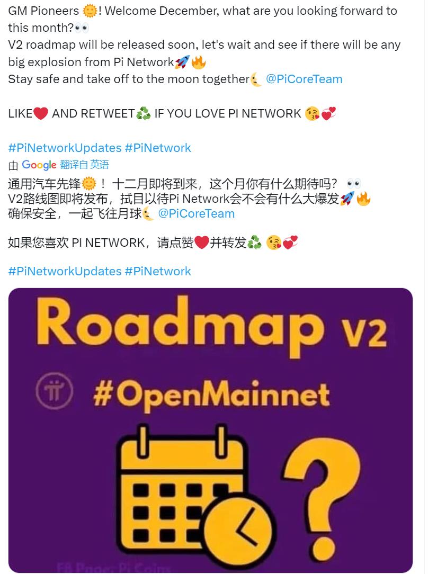Open the Roadmap V2 image attachment

[x=210, y=430]
